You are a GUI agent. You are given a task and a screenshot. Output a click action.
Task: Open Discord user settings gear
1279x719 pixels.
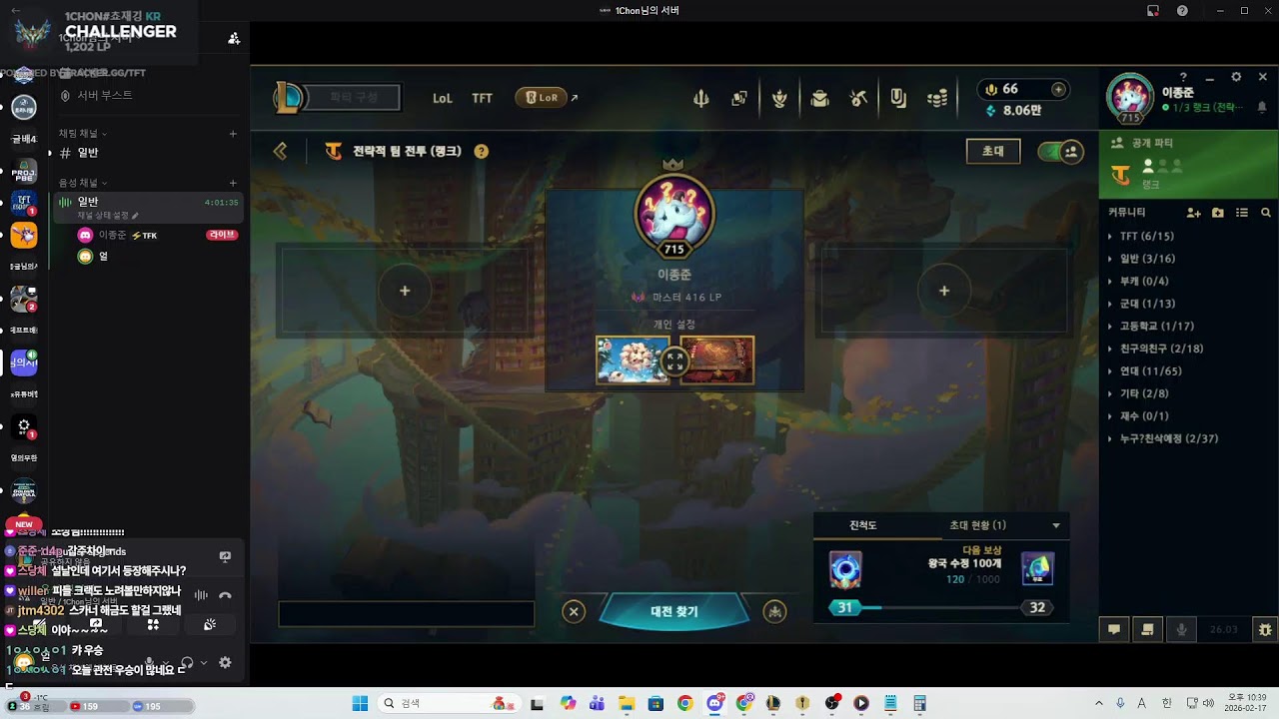tap(225, 662)
